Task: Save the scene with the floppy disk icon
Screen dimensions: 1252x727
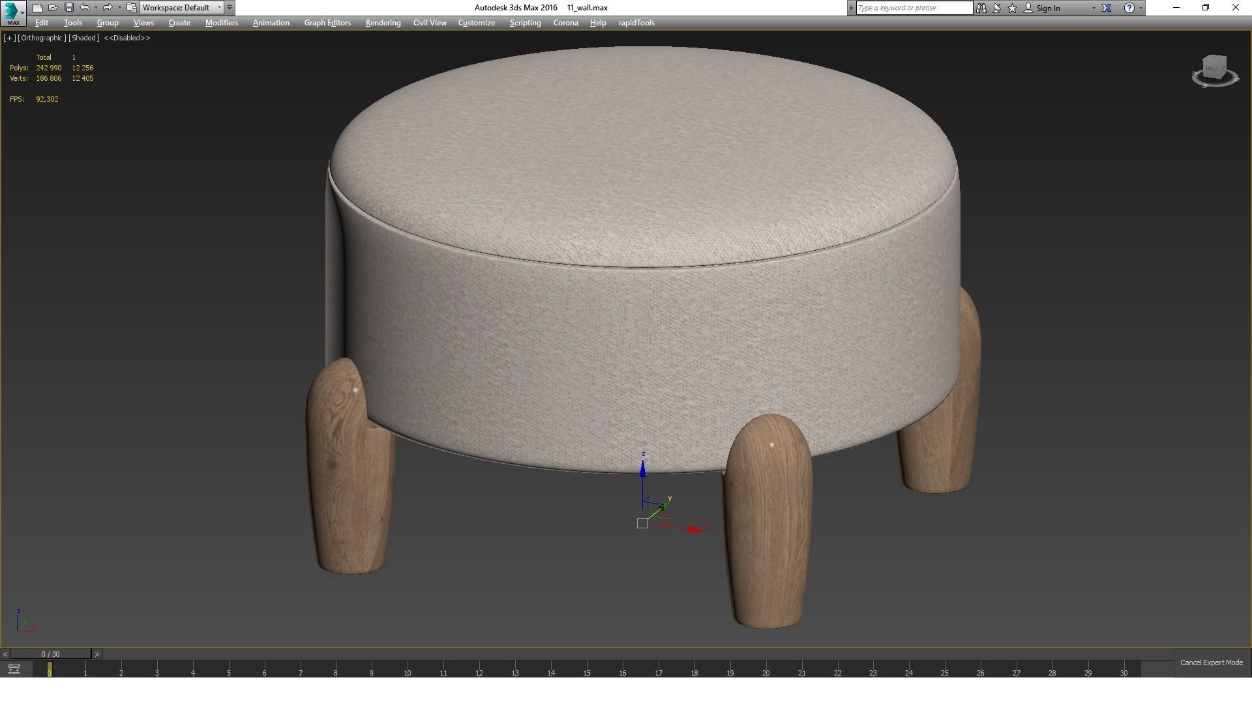Action: coord(68,8)
